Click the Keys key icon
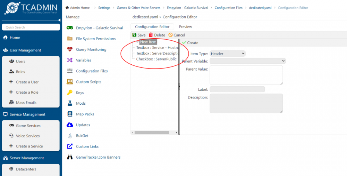This screenshot has height=176, width=347. point(70,93)
